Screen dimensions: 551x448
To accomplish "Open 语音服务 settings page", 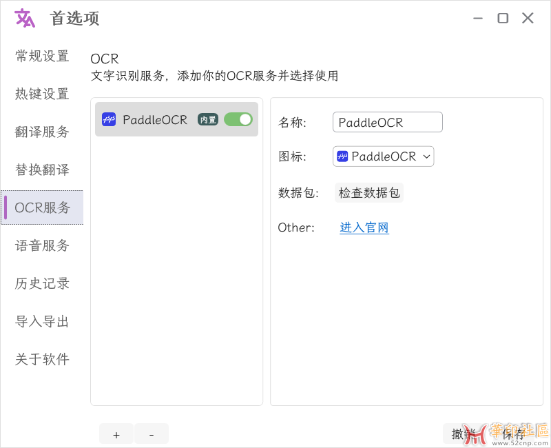I will pyautogui.click(x=41, y=245).
